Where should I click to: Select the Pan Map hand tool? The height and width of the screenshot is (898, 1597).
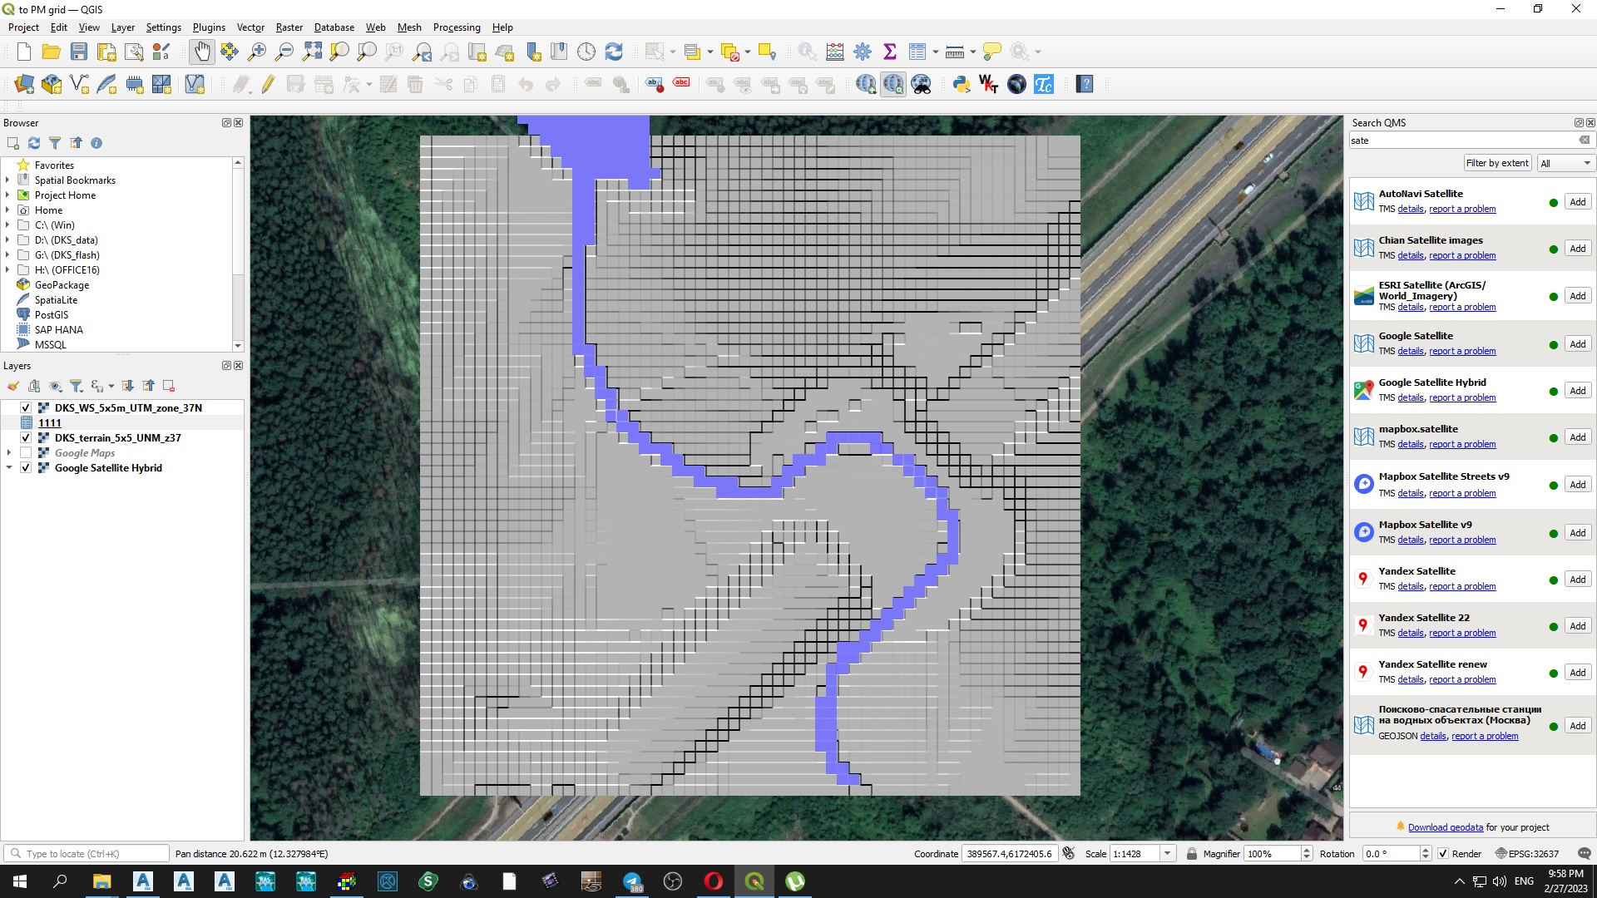click(x=202, y=52)
